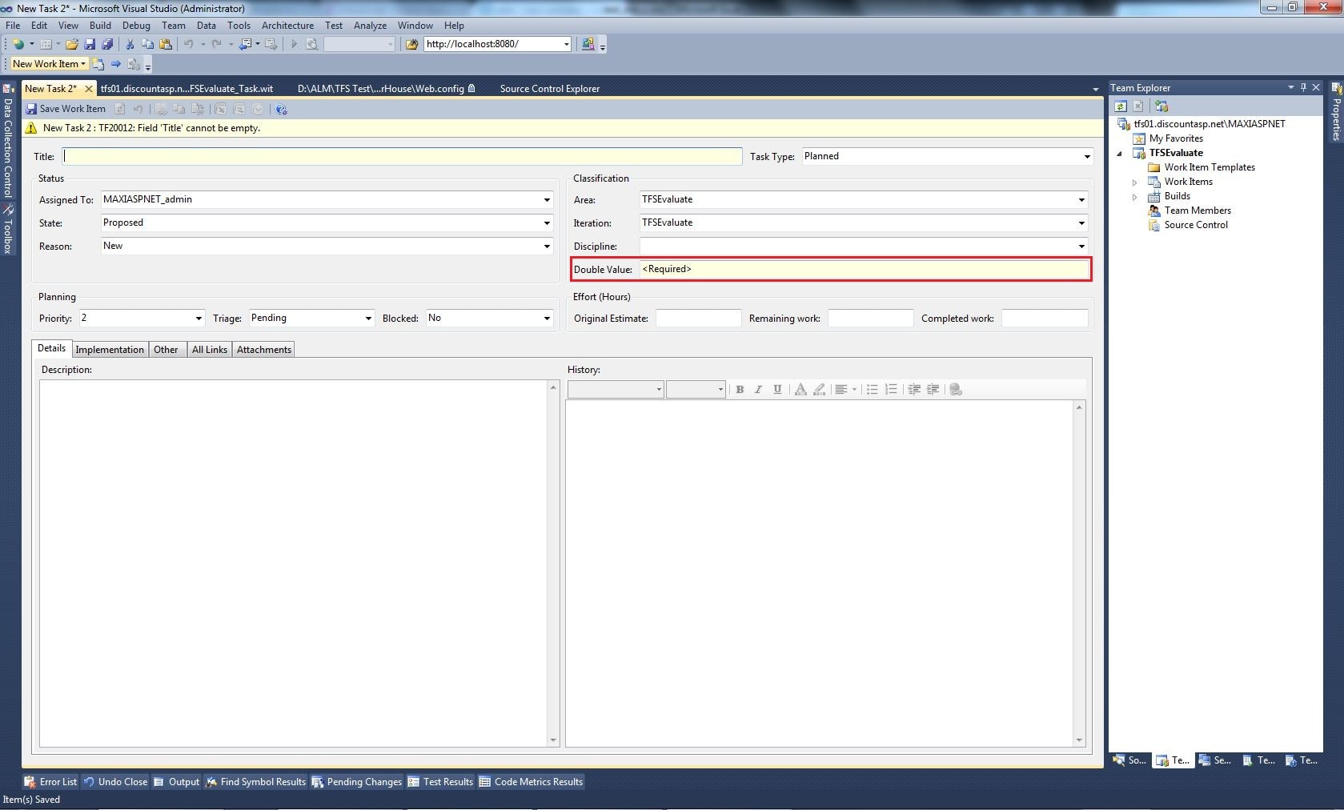This screenshot has width=1344, height=810.
Task: Click the Save All icon
Action: point(107,44)
